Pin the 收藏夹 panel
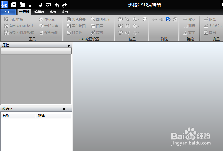 point(64,109)
